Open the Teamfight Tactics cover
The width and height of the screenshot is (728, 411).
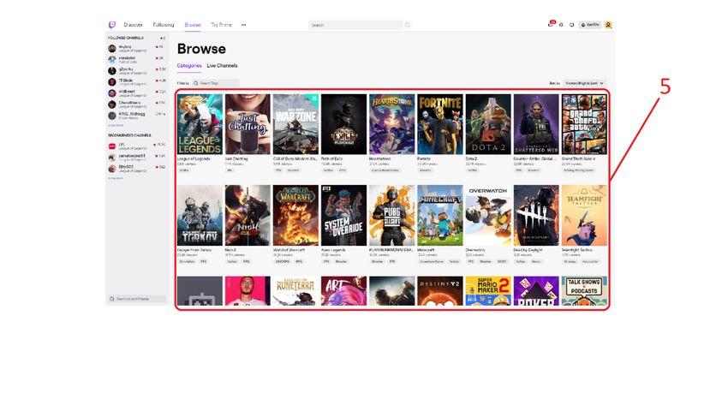coord(584,216)
